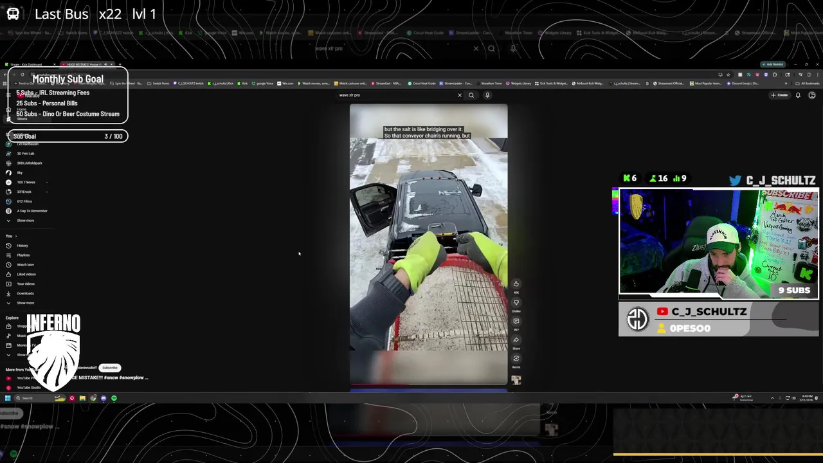Open the google Voice bookmark
Screen dimensions: 823x463
(x=264, y=83)
